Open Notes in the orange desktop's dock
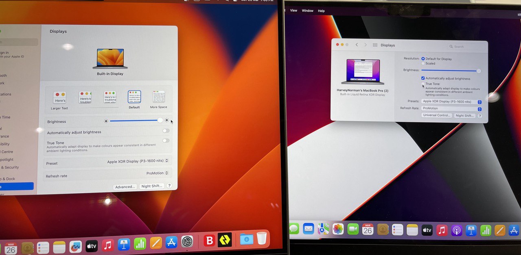This screenshot has width=521, height=255. [59, 247]
